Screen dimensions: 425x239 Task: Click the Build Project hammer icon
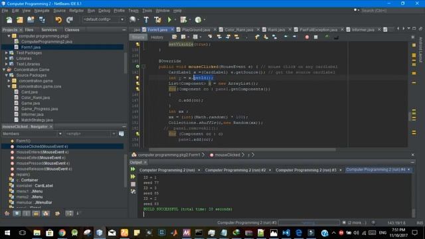coord(146,20)
